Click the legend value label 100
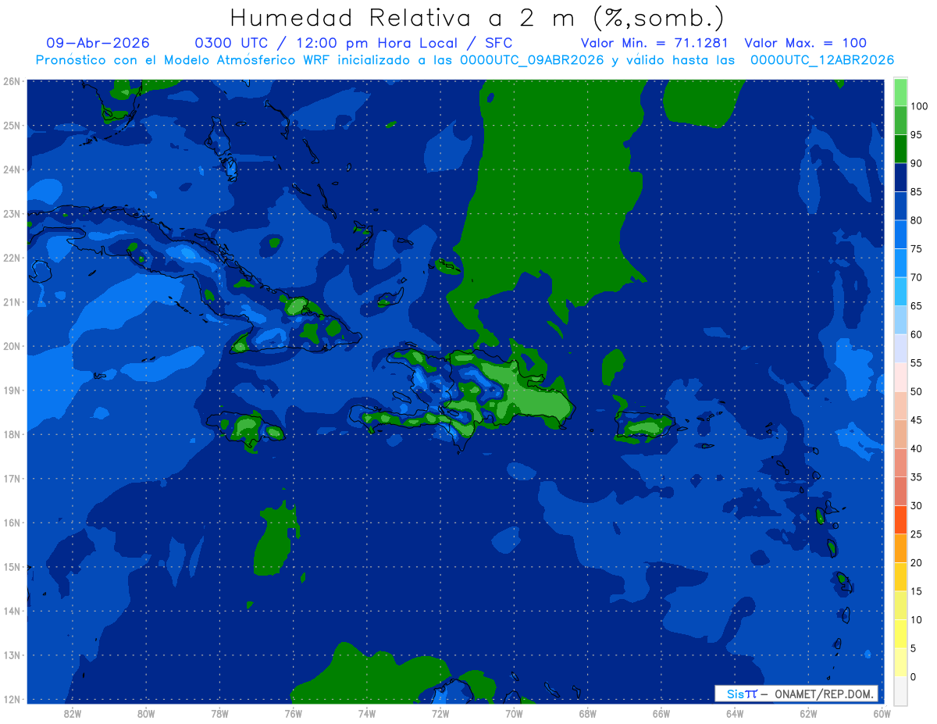The height and width of the screenshot is (724, 937). [918, 106]
